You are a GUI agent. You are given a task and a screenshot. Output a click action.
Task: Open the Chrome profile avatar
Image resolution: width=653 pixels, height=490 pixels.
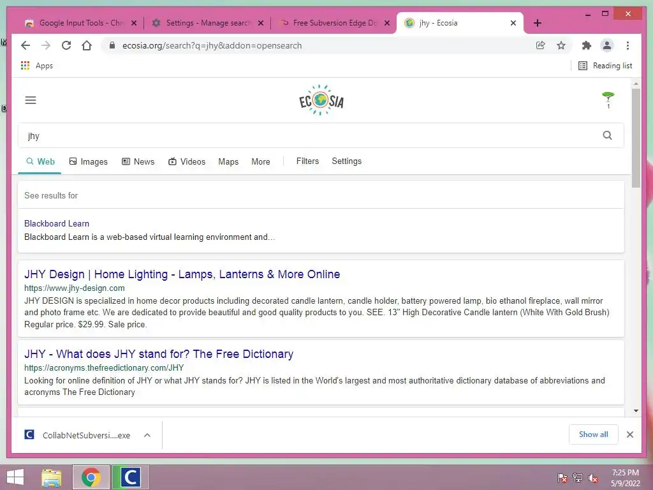[x=607, y=45]
